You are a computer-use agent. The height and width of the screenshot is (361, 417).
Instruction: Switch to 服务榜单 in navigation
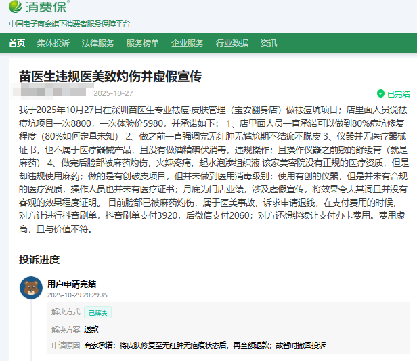[143, 43]
